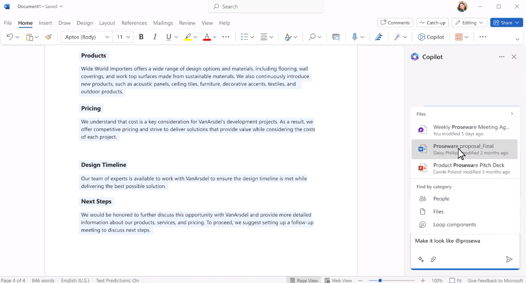Open the Editor pen icon

click(x=379, y=37)
